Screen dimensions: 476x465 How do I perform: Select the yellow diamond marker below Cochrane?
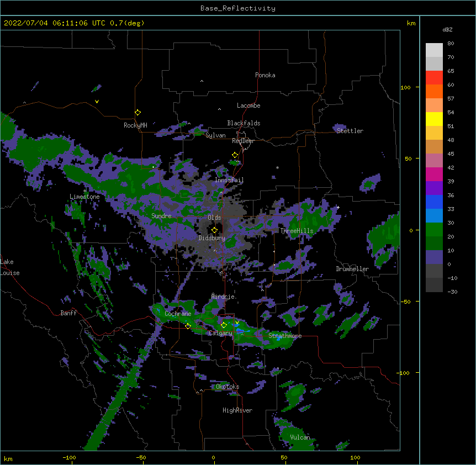pos(188,326)
